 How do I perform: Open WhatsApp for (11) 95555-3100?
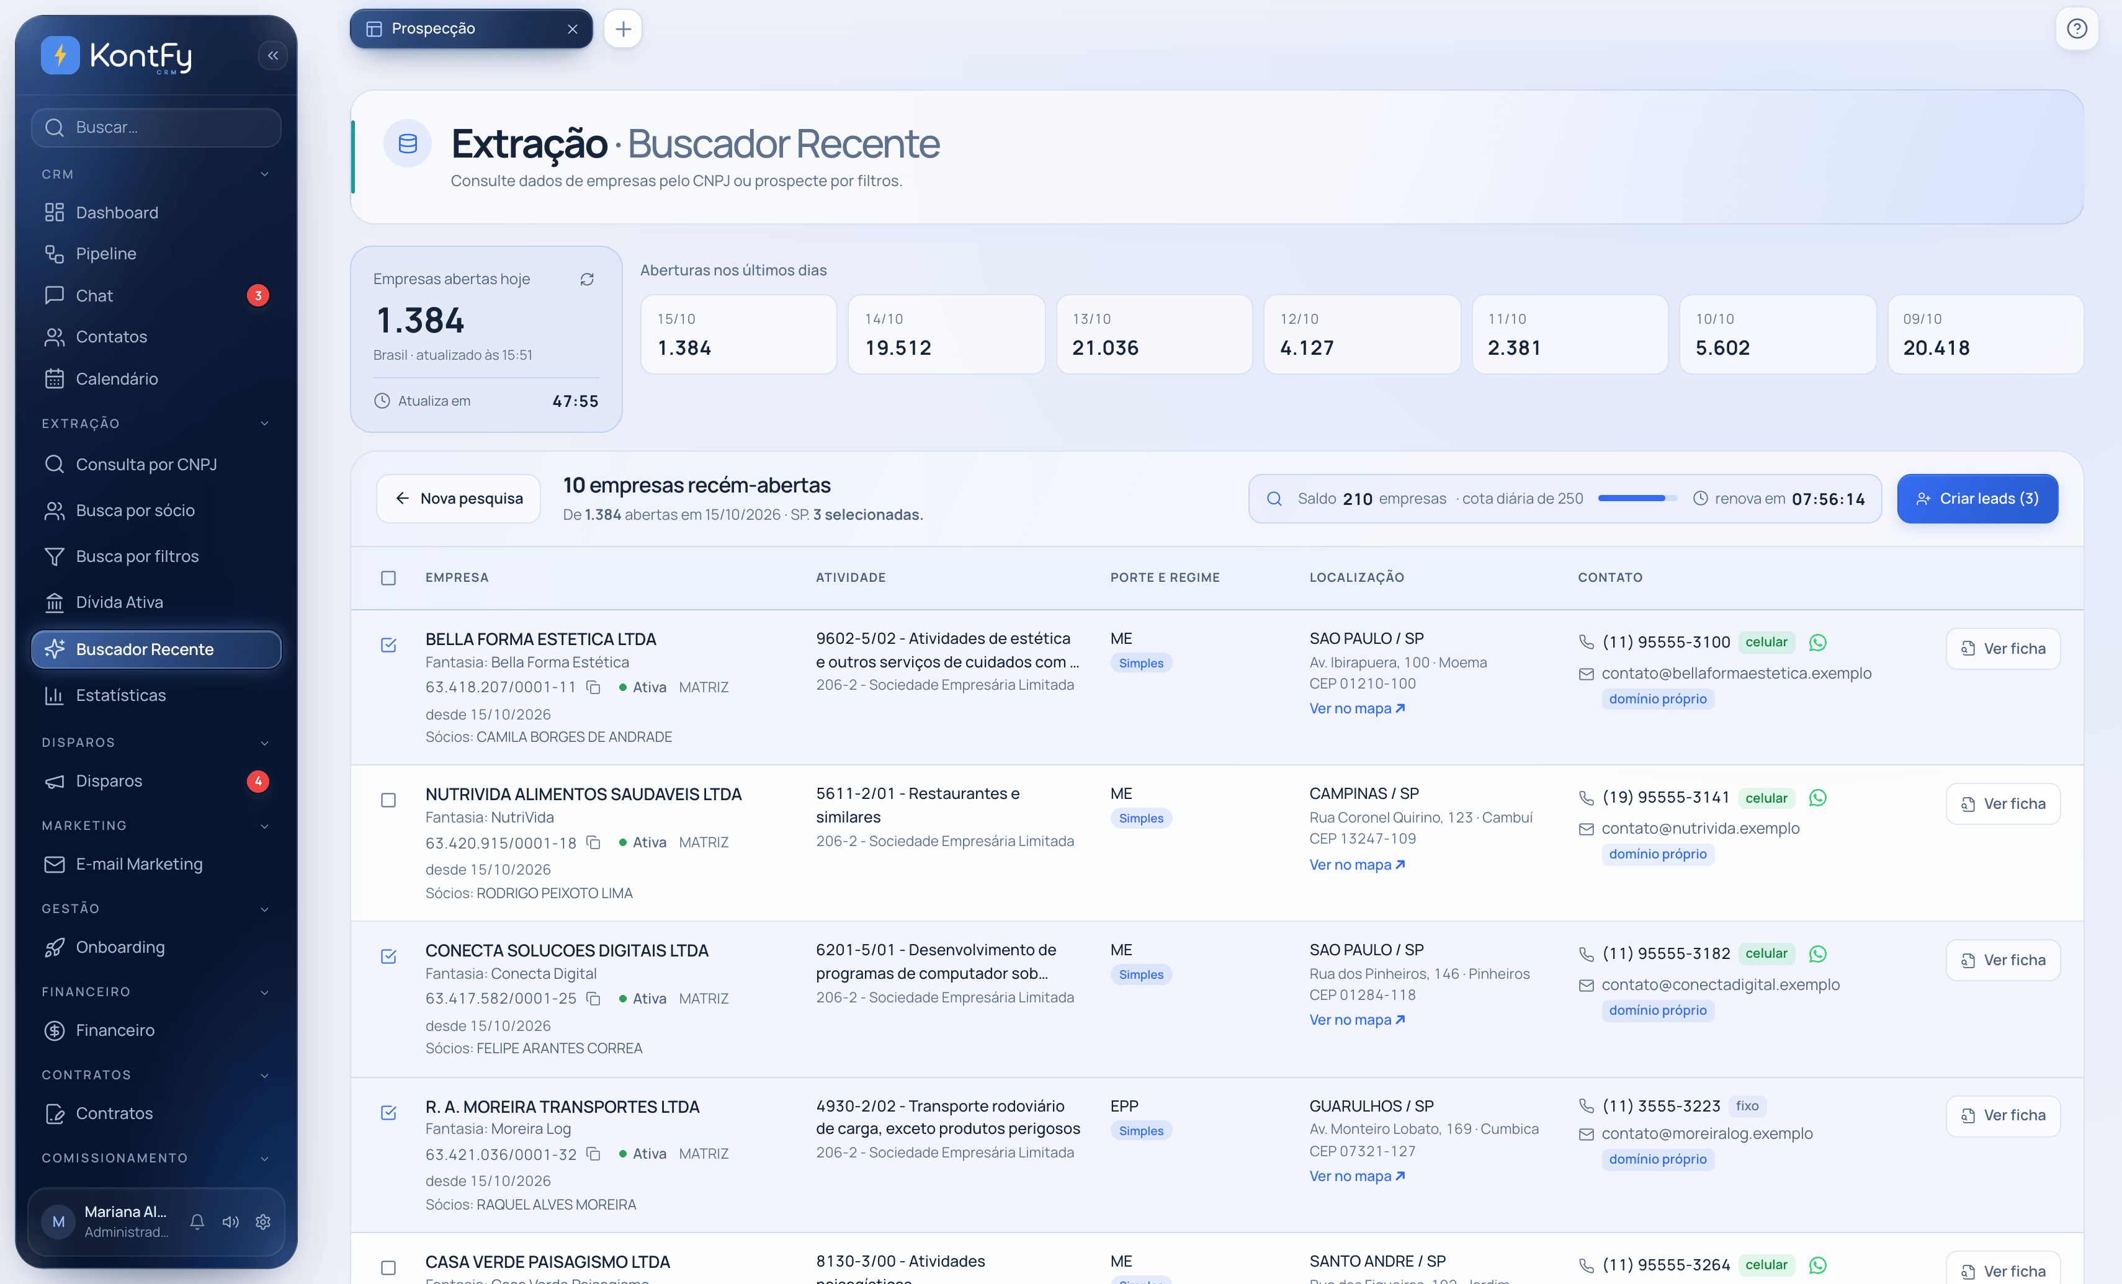pyautogui.click(x=1817, y=643)
